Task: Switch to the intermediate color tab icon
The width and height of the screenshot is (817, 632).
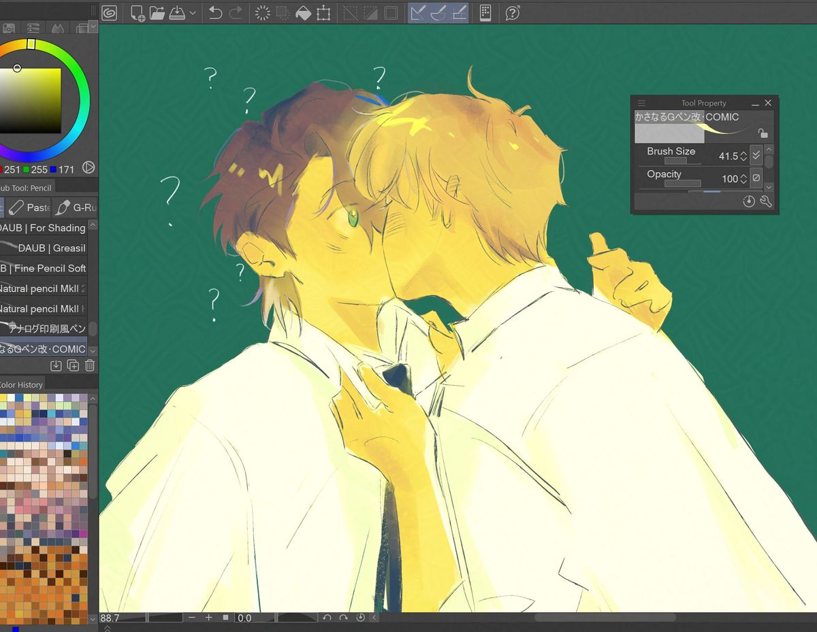Action: point(57,29)
